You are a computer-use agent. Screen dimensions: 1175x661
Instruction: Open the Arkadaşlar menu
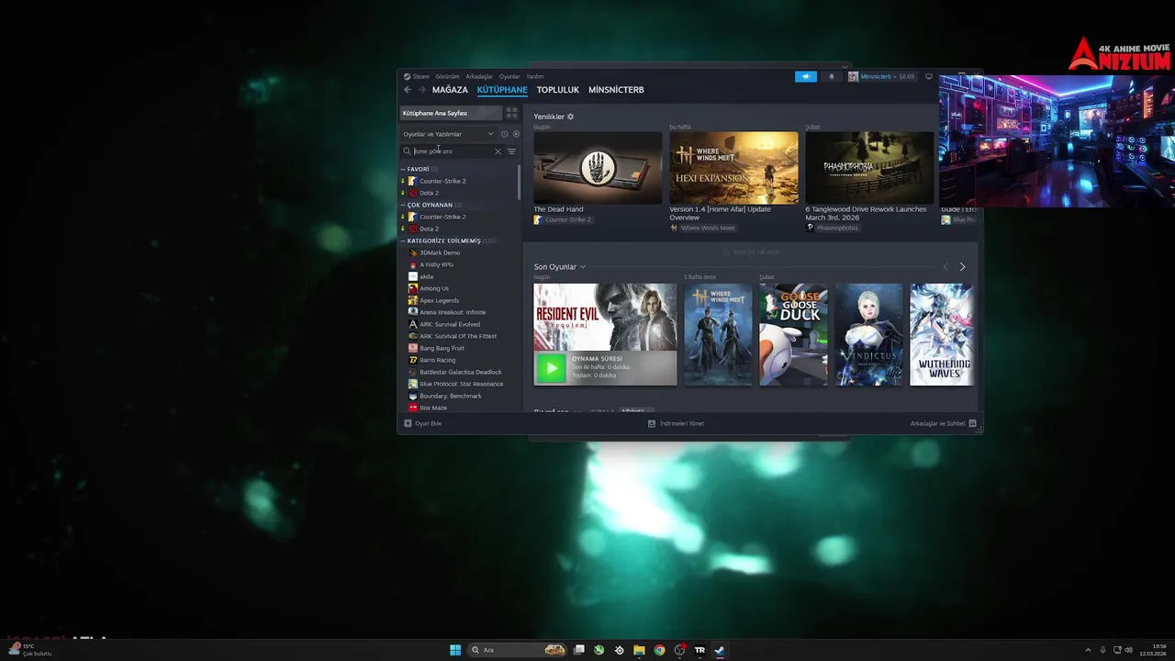479,76
